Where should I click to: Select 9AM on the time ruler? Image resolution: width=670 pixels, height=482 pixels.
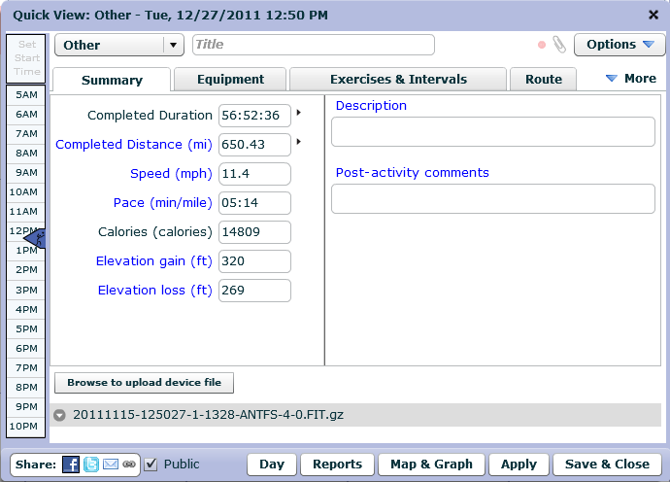[x=26, y=173]
